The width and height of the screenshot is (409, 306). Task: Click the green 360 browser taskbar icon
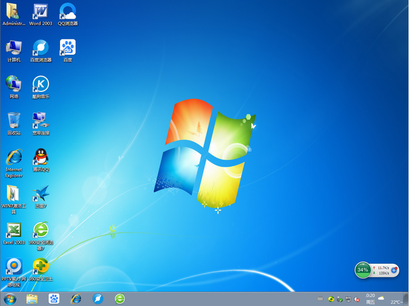(x=120, y=298)
